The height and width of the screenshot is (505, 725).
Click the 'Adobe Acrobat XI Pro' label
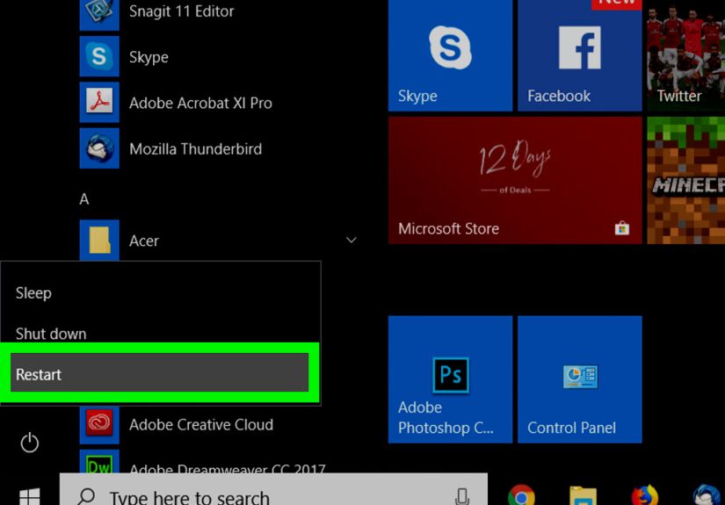(200, 103)
